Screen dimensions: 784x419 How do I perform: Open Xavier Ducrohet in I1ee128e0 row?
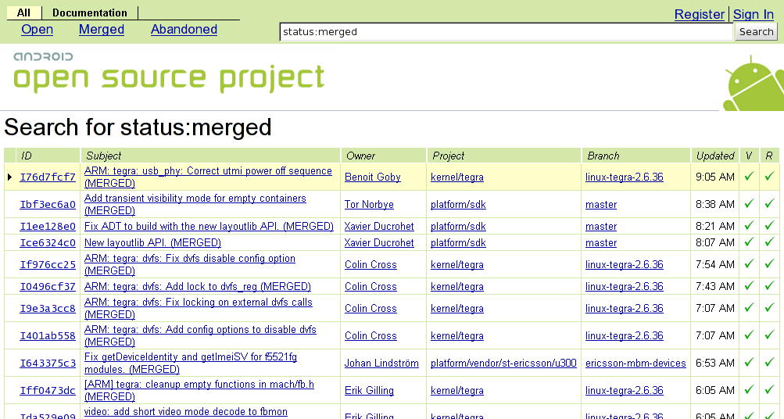379,227
